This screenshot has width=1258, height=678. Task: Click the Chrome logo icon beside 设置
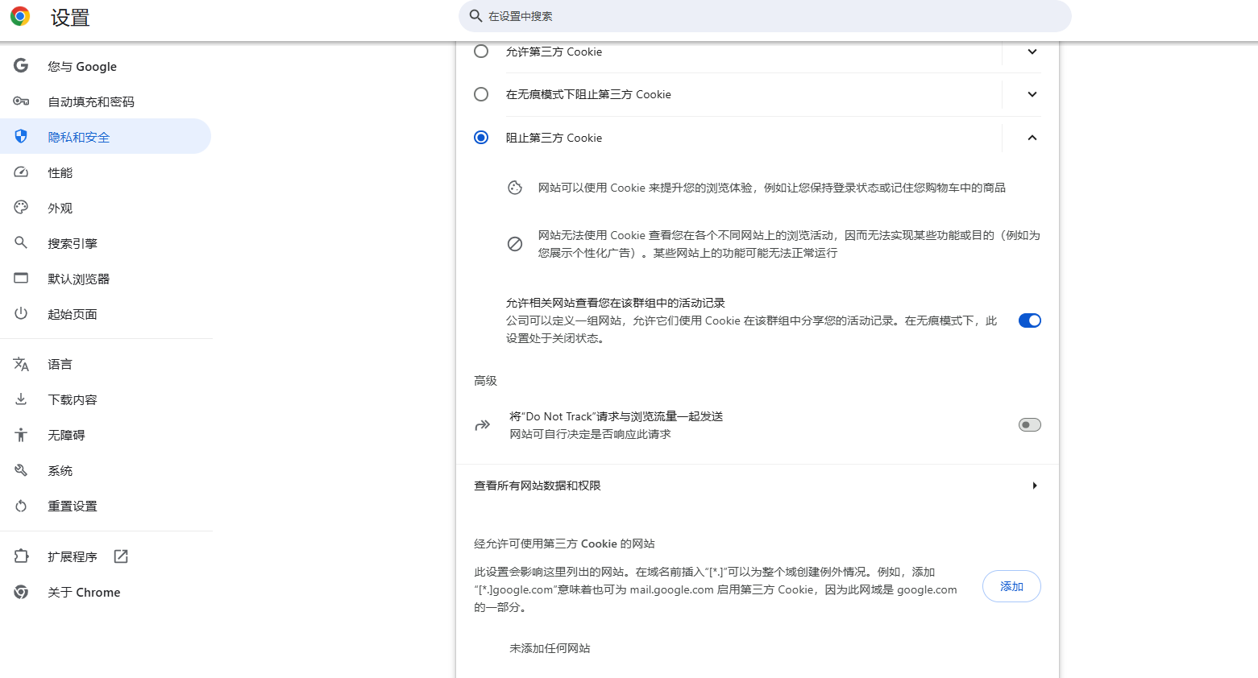[x=20, y=16]
